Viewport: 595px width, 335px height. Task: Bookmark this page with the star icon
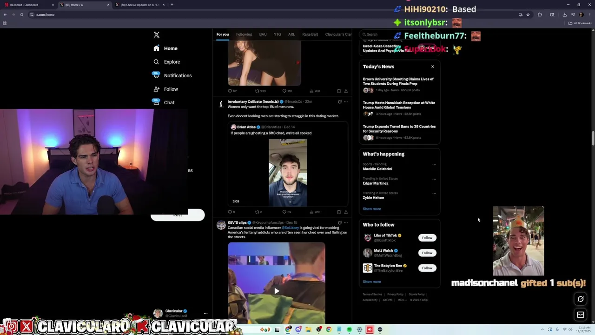tap(528, 14)
